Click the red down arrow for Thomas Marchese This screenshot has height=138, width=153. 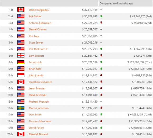[x=101, y=121]
